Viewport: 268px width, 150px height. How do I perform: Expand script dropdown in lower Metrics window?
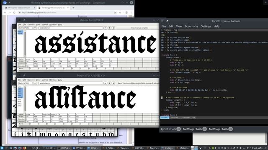(35, 83)
